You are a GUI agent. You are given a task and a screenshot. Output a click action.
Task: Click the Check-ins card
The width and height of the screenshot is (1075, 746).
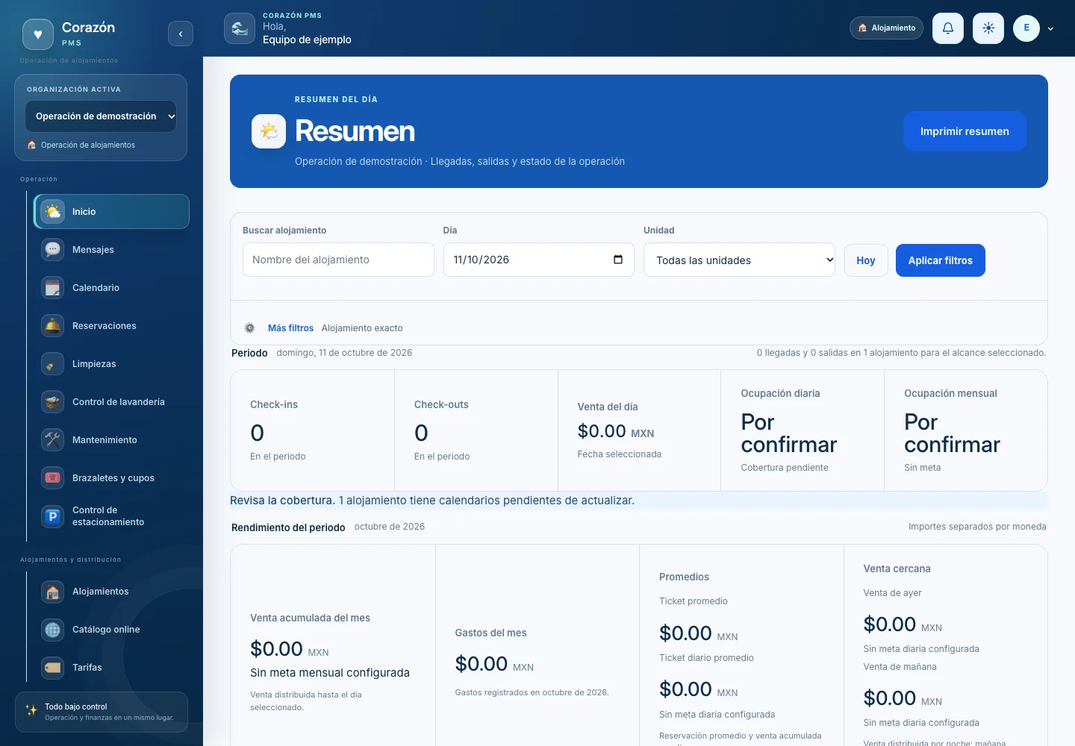[312, 430]
